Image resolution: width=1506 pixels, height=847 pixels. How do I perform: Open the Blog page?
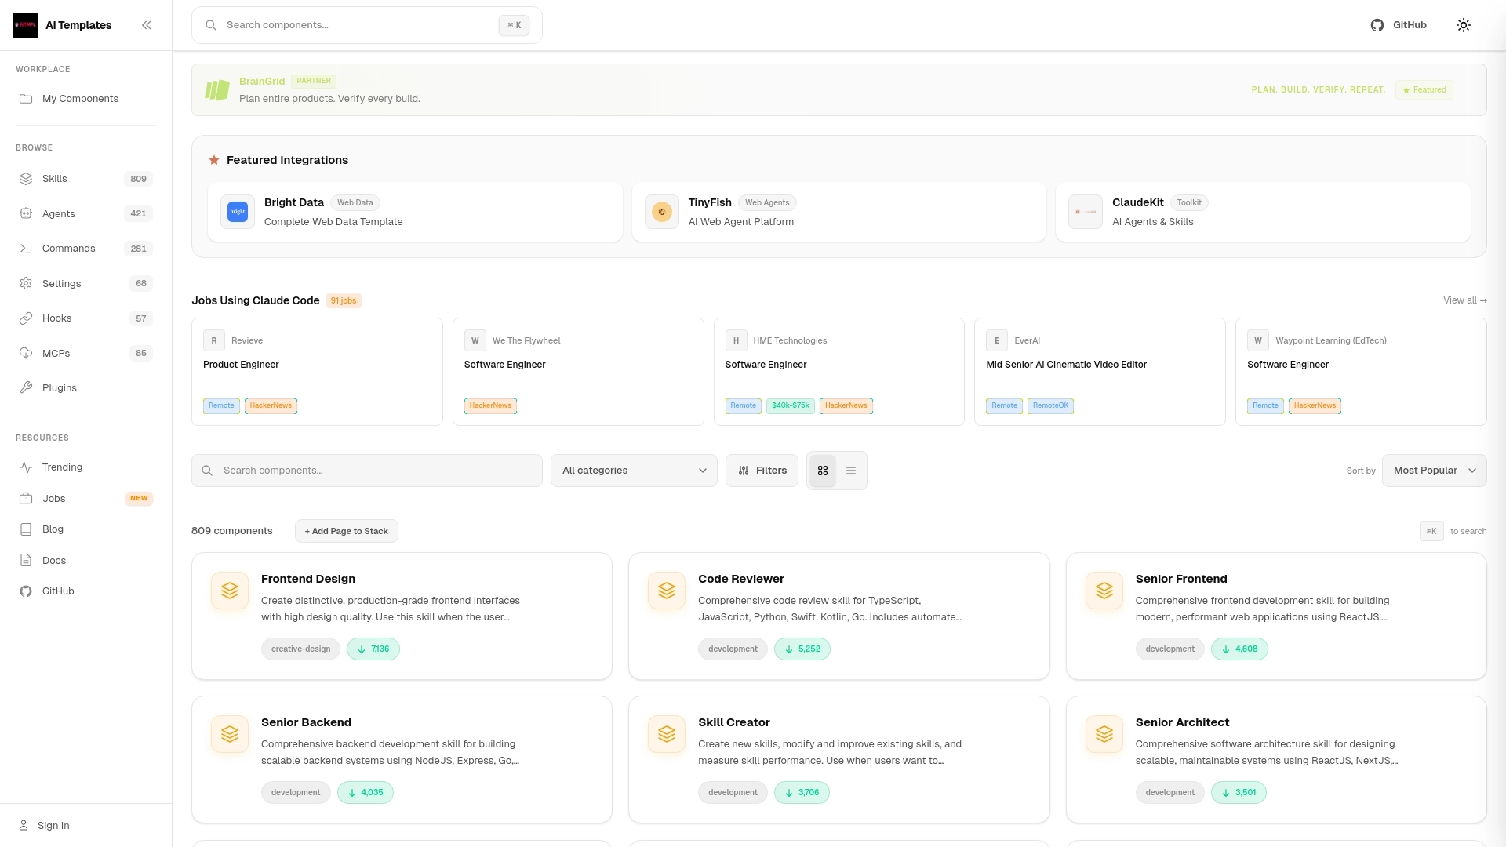[x=85, y=529]
